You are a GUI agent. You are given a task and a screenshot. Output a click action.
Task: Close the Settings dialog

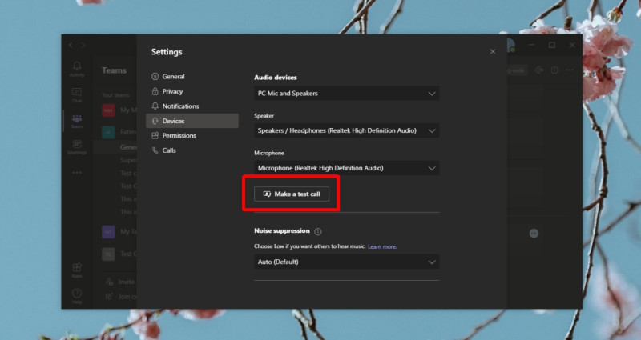[493, 51]
